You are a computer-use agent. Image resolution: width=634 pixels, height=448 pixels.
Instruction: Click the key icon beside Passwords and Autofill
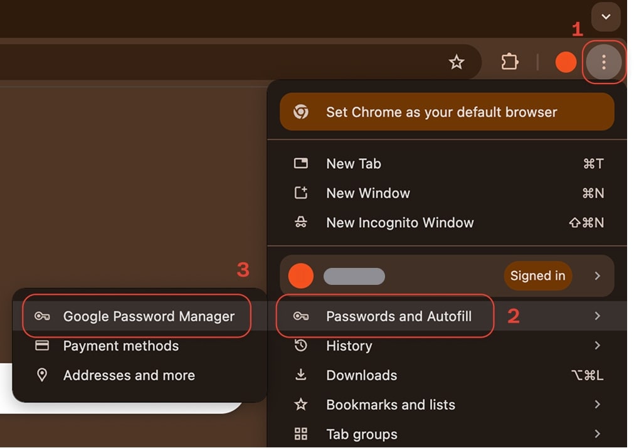[301, 316]
